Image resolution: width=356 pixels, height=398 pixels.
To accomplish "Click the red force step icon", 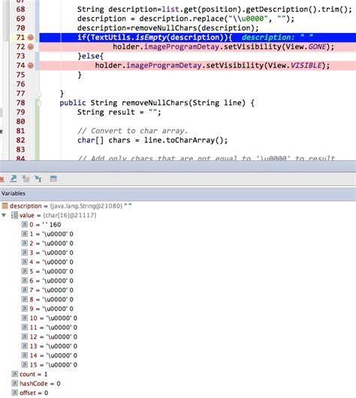I will pyautogui.click(x=2, y=179).
